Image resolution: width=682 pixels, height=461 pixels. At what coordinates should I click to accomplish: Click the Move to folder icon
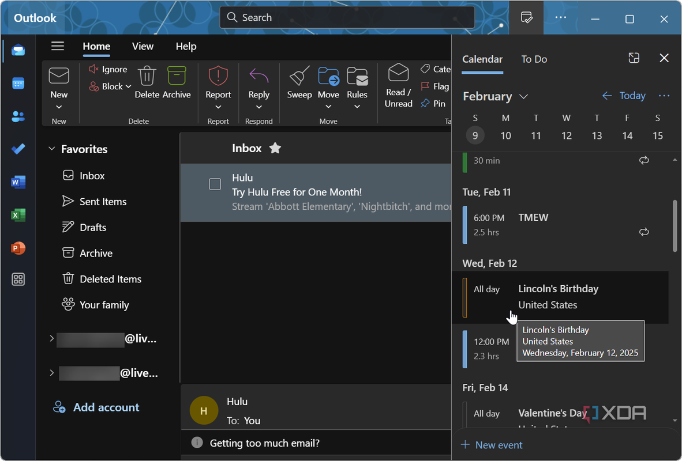(328, 76)
